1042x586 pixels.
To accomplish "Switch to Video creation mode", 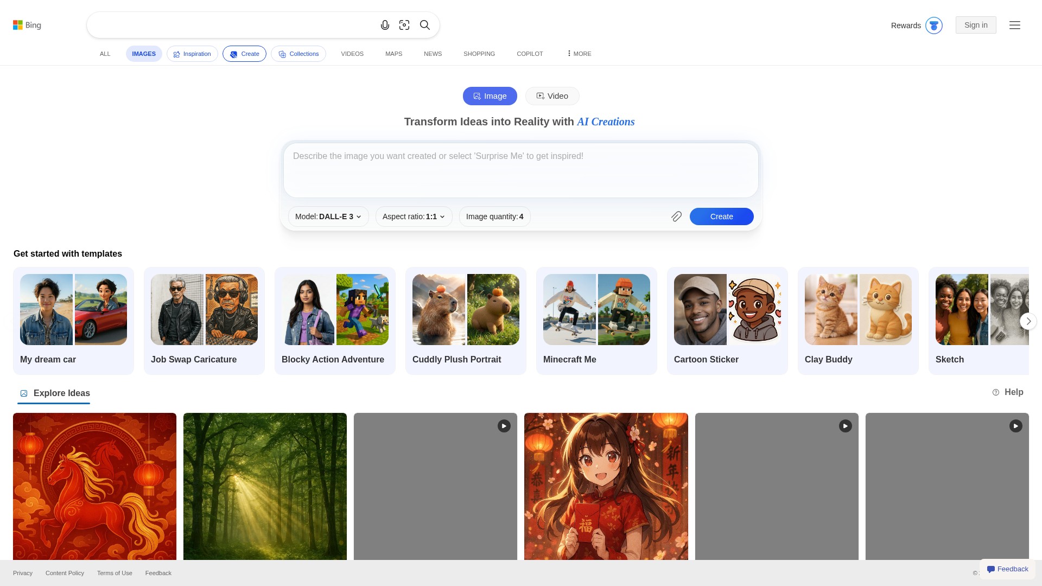I will (x=552, y=96).
